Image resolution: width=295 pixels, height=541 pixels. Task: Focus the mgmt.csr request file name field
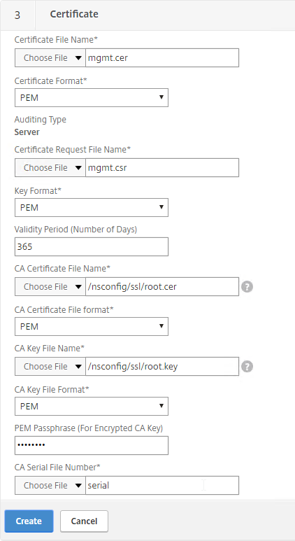click(x=162, y=168)
